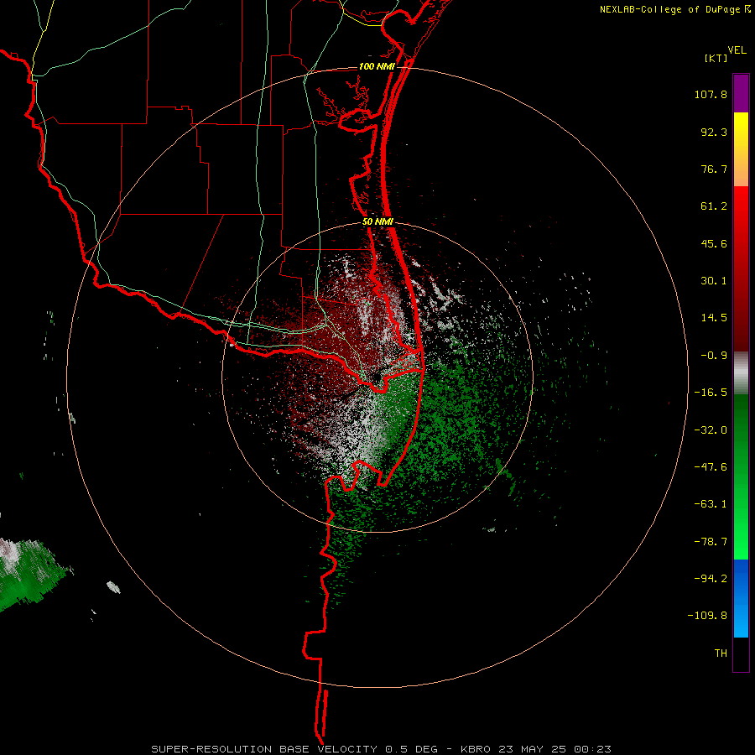Click the 30.1 velocity scale value
The height and width of the screenshot is (755, 755).
[714, 281]
